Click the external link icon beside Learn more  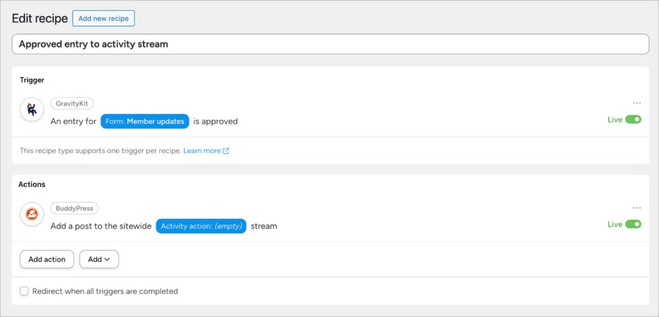[x=226, y=151]
